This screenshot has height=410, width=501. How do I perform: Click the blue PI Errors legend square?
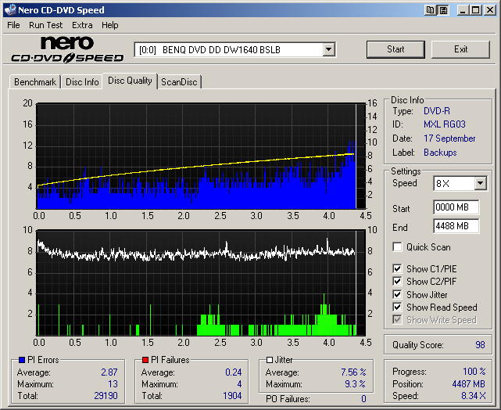pos(20,360)
